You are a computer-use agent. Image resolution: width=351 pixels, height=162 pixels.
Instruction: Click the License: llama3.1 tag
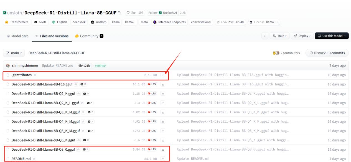tap(263, 22)
